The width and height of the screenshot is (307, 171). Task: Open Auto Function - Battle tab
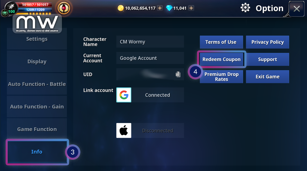coord(37,84)
